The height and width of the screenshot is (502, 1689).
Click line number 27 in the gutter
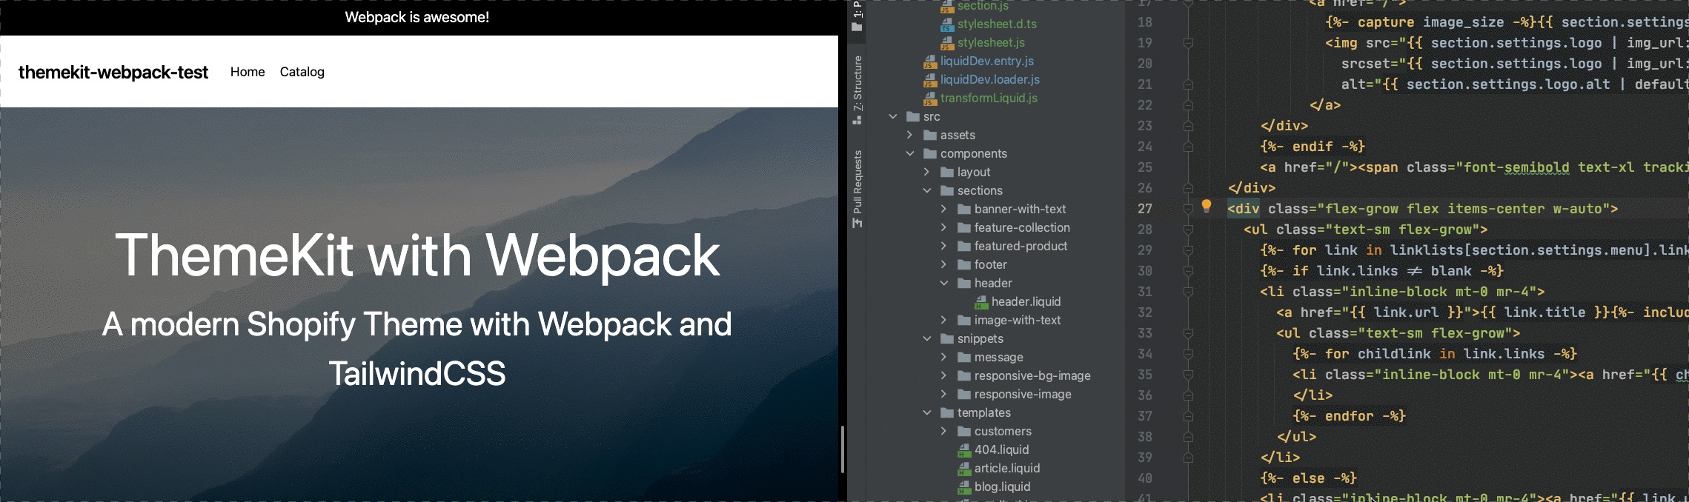[x=1145, y=209]
